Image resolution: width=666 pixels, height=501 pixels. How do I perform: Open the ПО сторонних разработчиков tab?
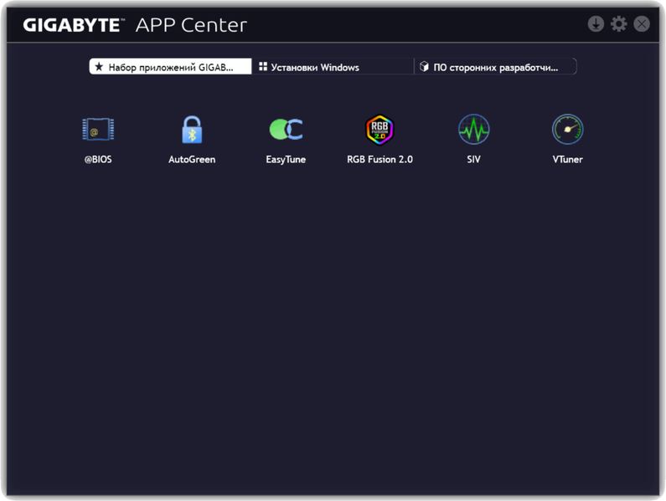coord(495,67)
